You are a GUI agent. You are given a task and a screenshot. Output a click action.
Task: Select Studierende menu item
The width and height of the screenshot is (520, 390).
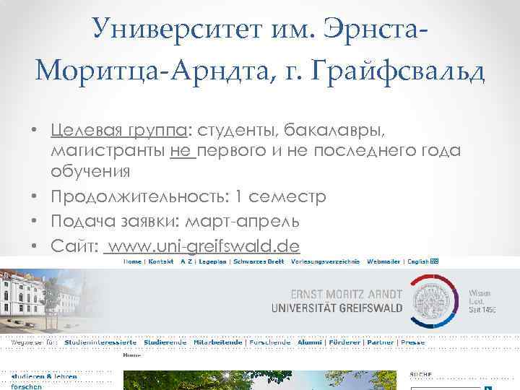coord(165,342)
